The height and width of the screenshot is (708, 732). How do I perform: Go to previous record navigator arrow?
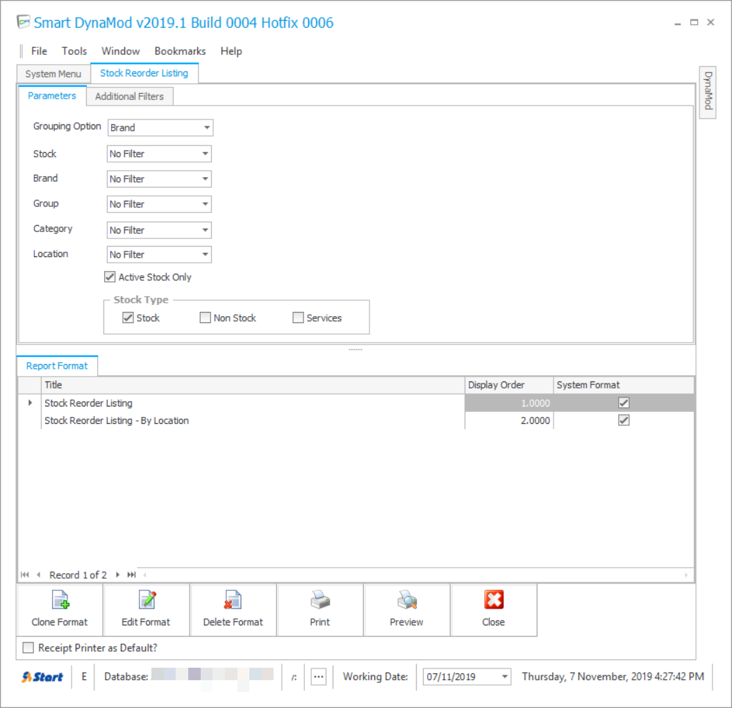38,575
